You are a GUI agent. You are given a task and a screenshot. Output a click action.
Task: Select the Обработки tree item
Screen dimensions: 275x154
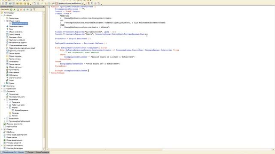click(x=10, y=132)
